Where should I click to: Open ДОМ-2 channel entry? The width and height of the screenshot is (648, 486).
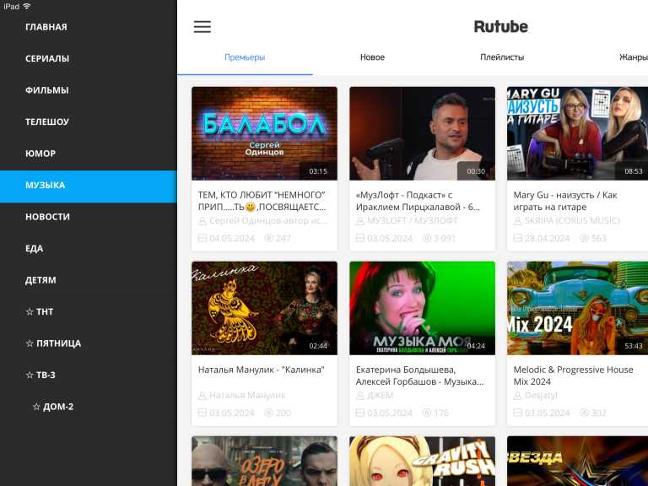(88, 407)
